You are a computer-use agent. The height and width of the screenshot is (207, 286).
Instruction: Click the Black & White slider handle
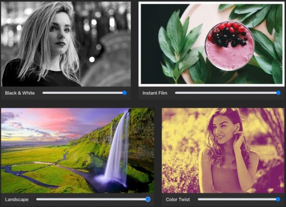click(125, 93)
